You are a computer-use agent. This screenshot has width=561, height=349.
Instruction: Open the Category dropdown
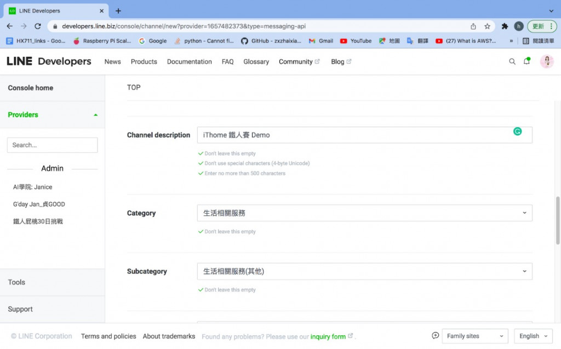pyautogui.click(x=364, y=213)
